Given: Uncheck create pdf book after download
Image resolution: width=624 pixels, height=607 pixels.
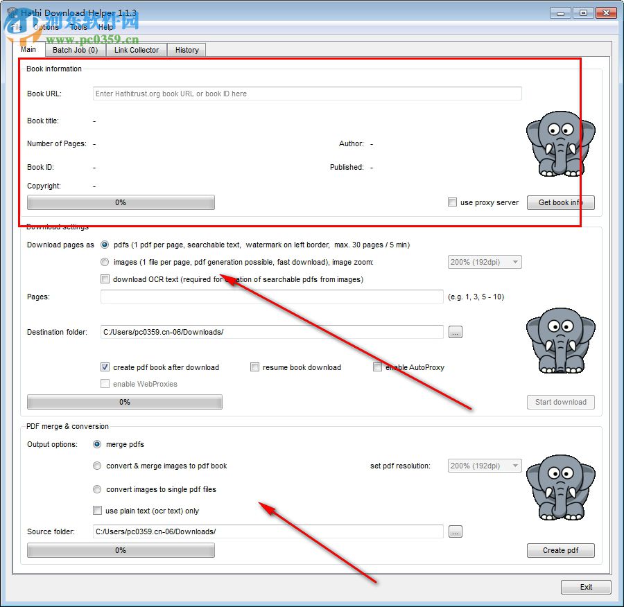Looking at the screenshot, I should 105,367.
